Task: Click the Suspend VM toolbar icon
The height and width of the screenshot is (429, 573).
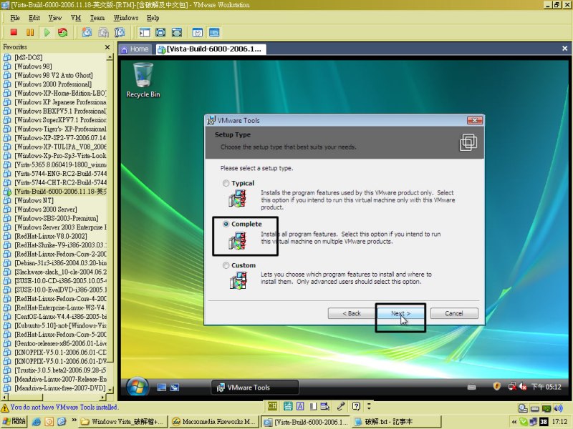Action: click(x=30, y=32)
